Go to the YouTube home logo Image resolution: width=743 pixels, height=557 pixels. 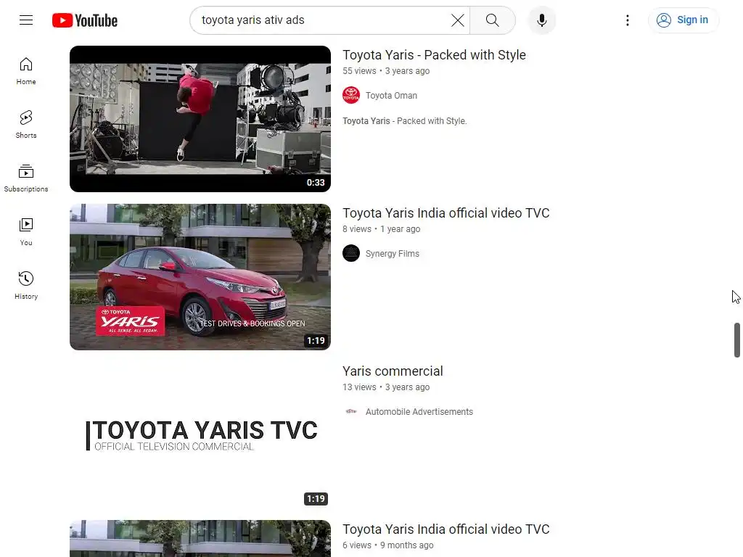pos(85,20)
